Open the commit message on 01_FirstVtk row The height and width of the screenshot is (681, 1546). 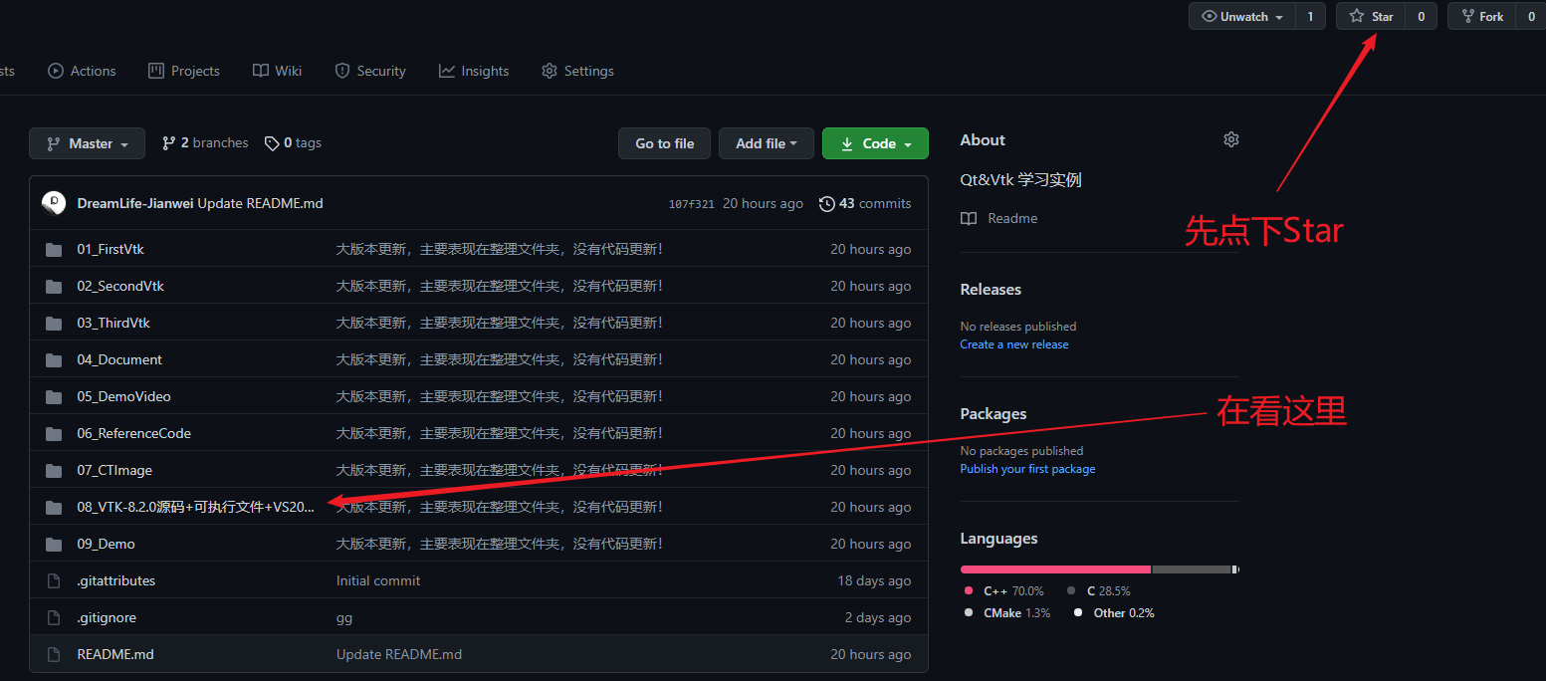pyautogui.click(x=500, y=249)
